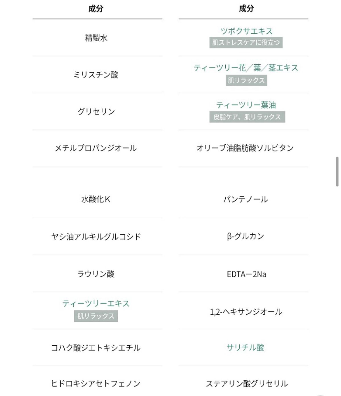Image resolution: width=341 pixels, height=396 pixels.
Task: Open the サリチル酸 ingredient link
Action: [246, 348]
